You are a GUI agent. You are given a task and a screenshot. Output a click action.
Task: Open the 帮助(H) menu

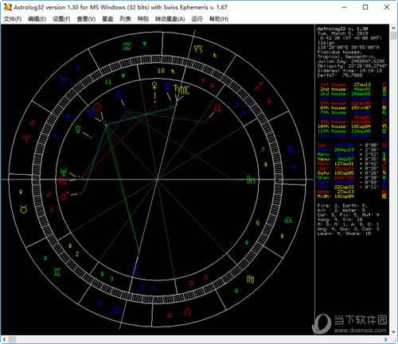(x=219, y=19)
